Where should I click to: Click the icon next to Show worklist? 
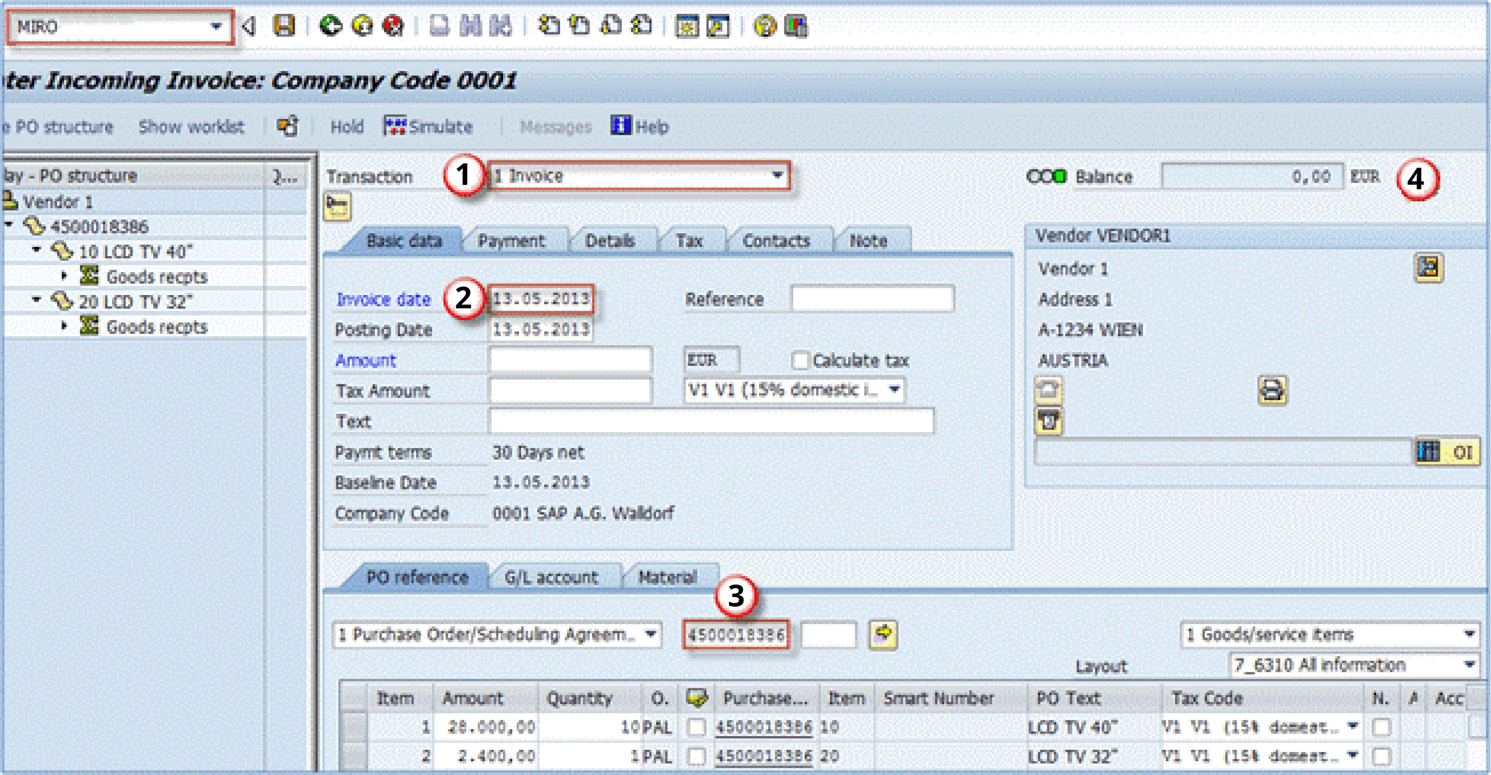click(288, 126)
